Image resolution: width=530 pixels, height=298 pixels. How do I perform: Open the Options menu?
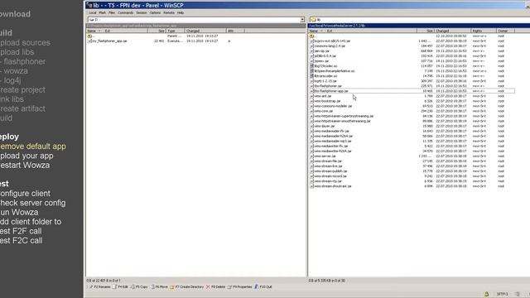tap(155, 13)
